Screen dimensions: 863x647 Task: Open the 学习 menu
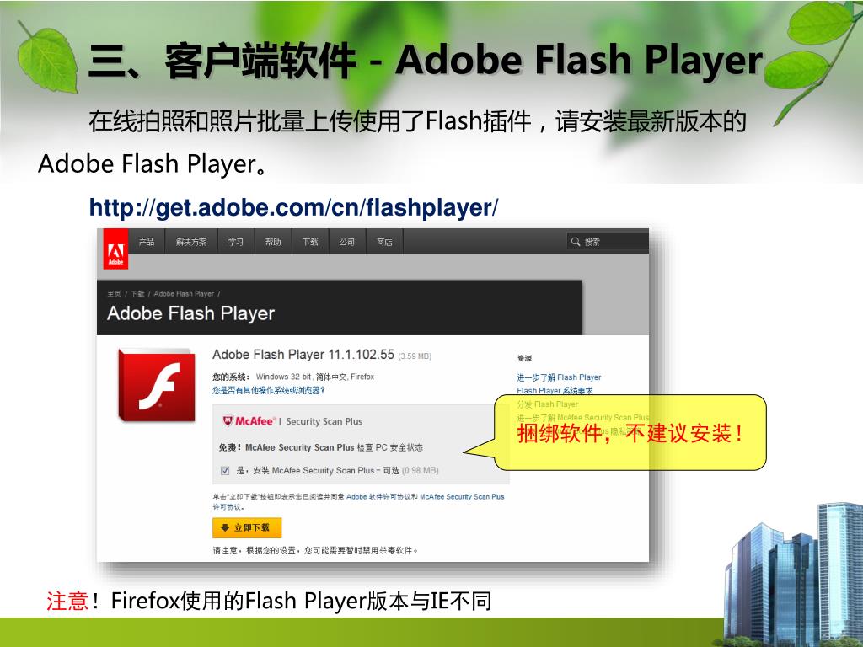click(x=236, y=242)
